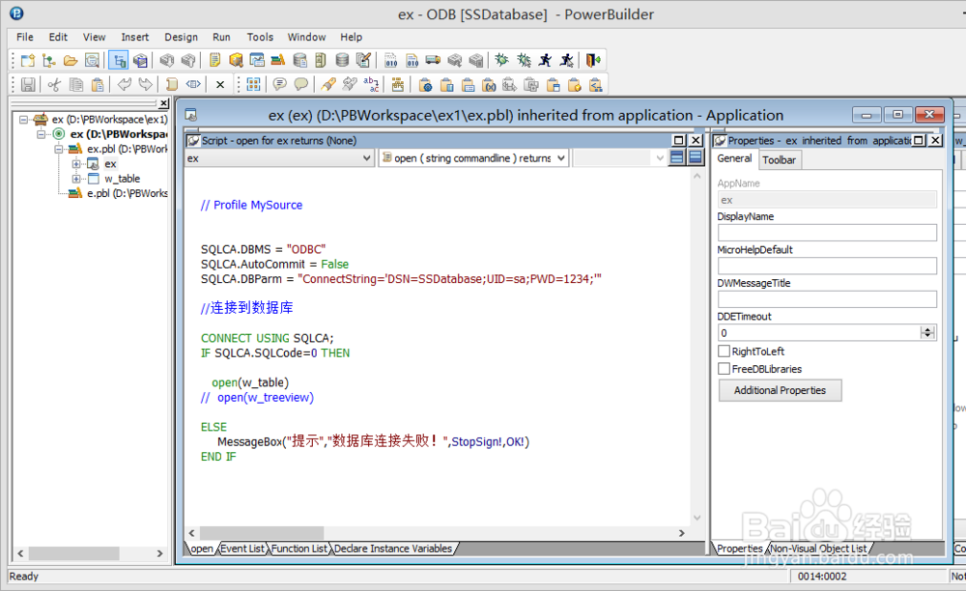
Task: Collapse the bold ex target node
Action: (42, 134)
